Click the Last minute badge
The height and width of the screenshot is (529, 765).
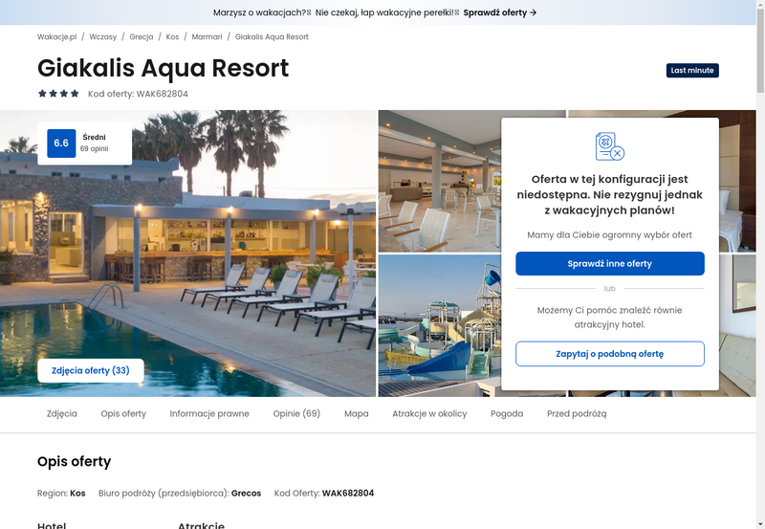[692, 70]
